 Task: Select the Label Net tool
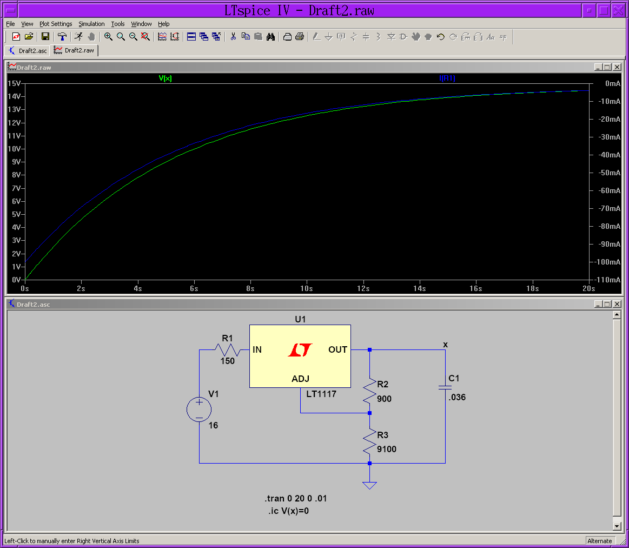point(341,37)
